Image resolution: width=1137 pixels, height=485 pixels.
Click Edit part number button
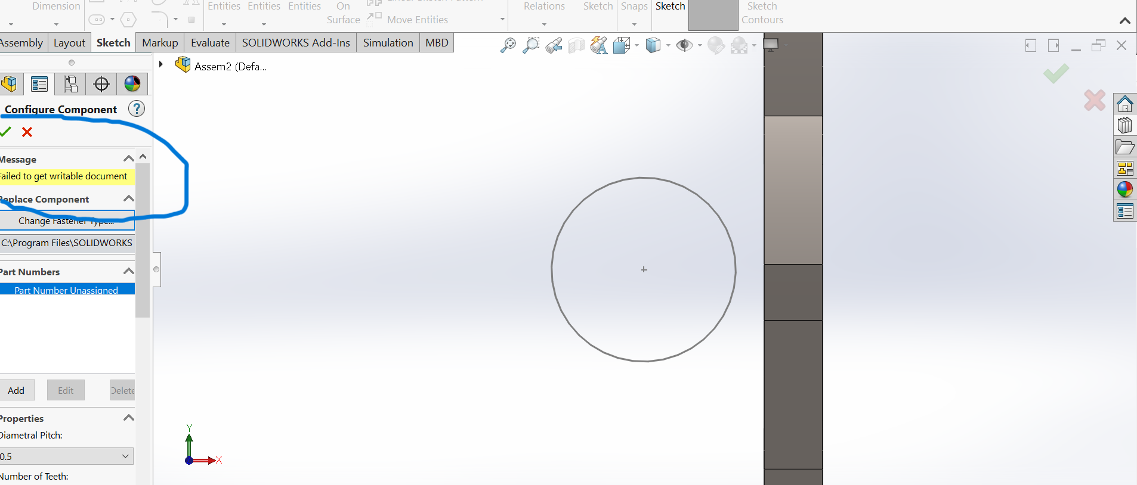tap(66, 390)
